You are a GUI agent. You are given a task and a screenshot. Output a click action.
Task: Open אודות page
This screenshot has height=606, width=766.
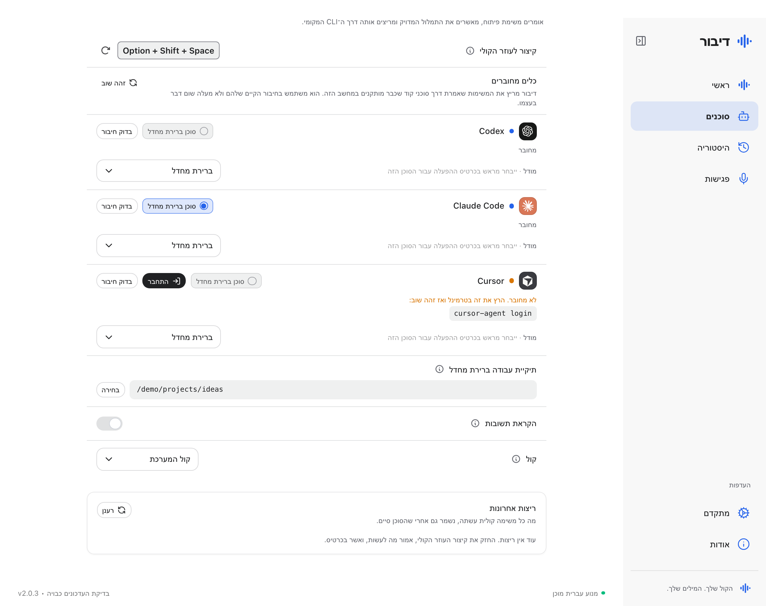[x=694, y=544]
